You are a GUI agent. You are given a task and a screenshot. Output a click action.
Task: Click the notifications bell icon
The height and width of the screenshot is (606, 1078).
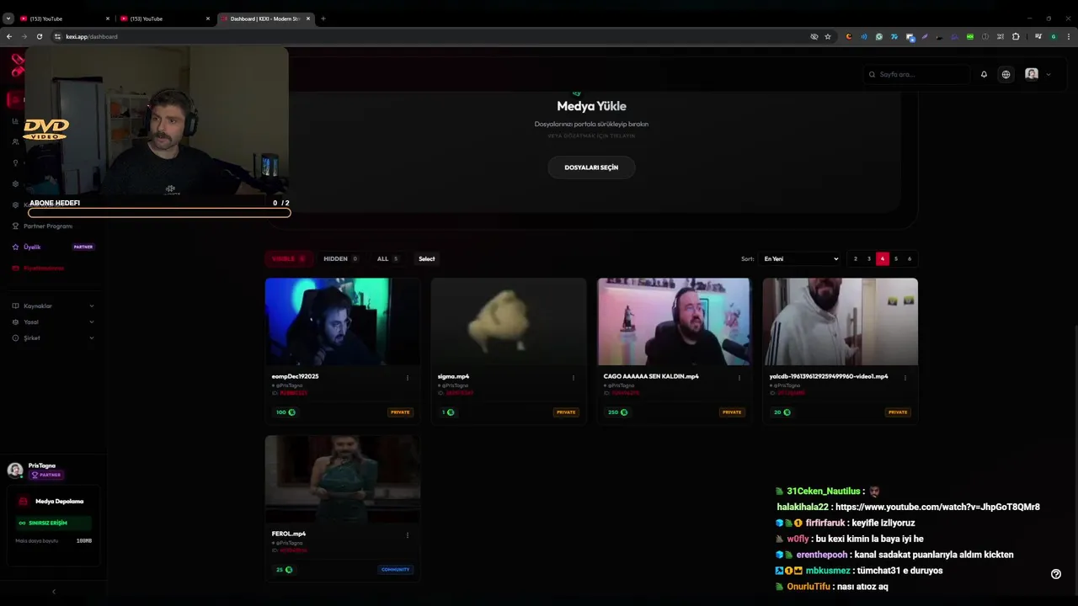pyautogui.click(x=984, y=74)
